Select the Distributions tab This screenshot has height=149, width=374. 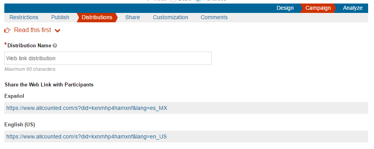(97, 18)
